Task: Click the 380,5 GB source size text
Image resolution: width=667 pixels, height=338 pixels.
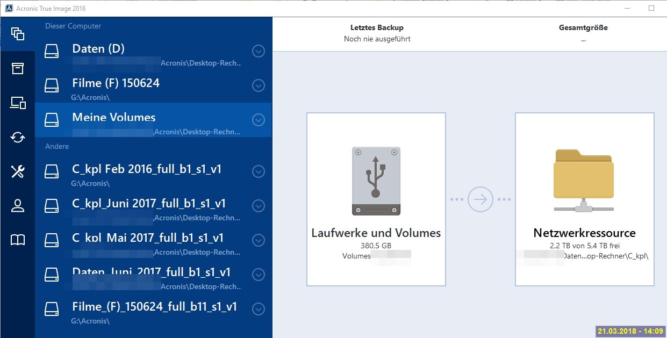Action: click(376, 245)
